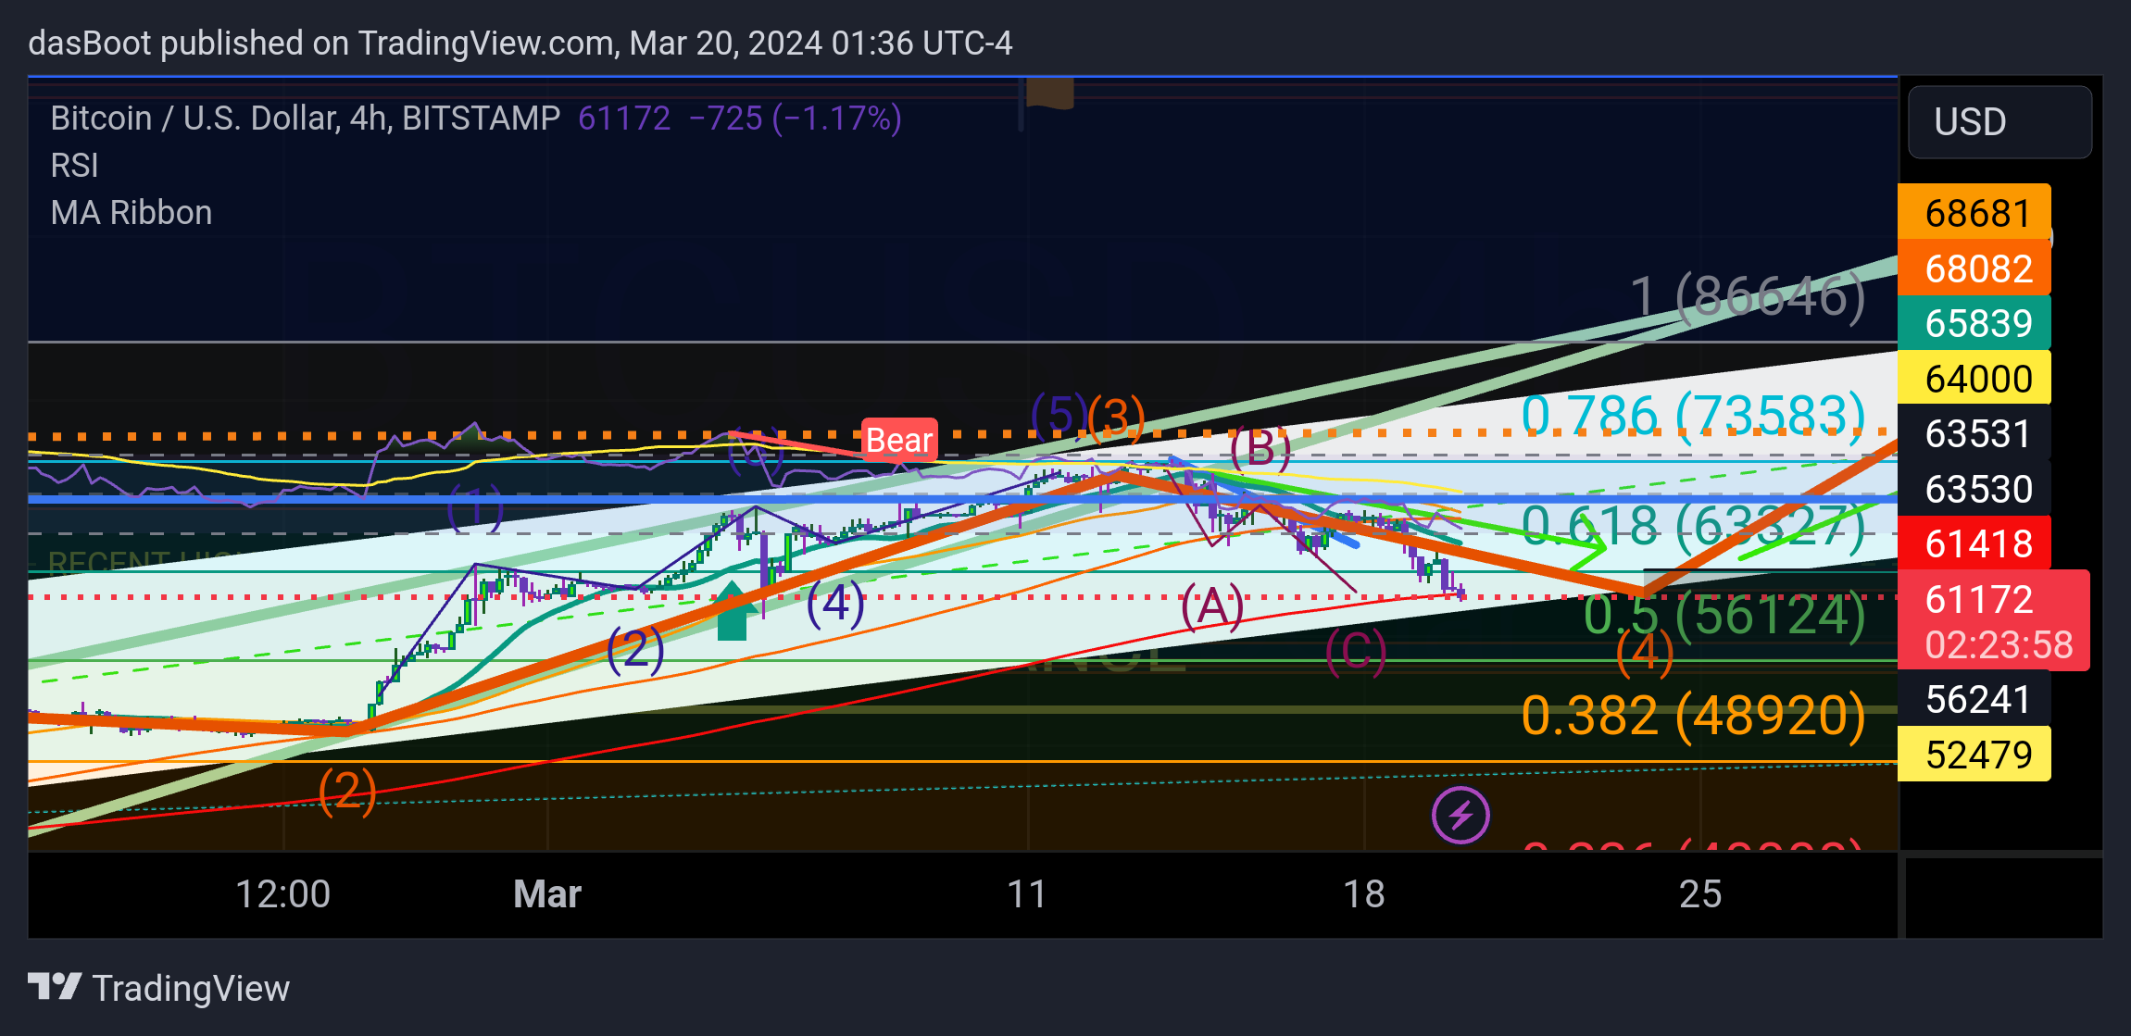2131x1036 pixels.
Task: Click the 25 date on time axis
Action: [1700, 893]
